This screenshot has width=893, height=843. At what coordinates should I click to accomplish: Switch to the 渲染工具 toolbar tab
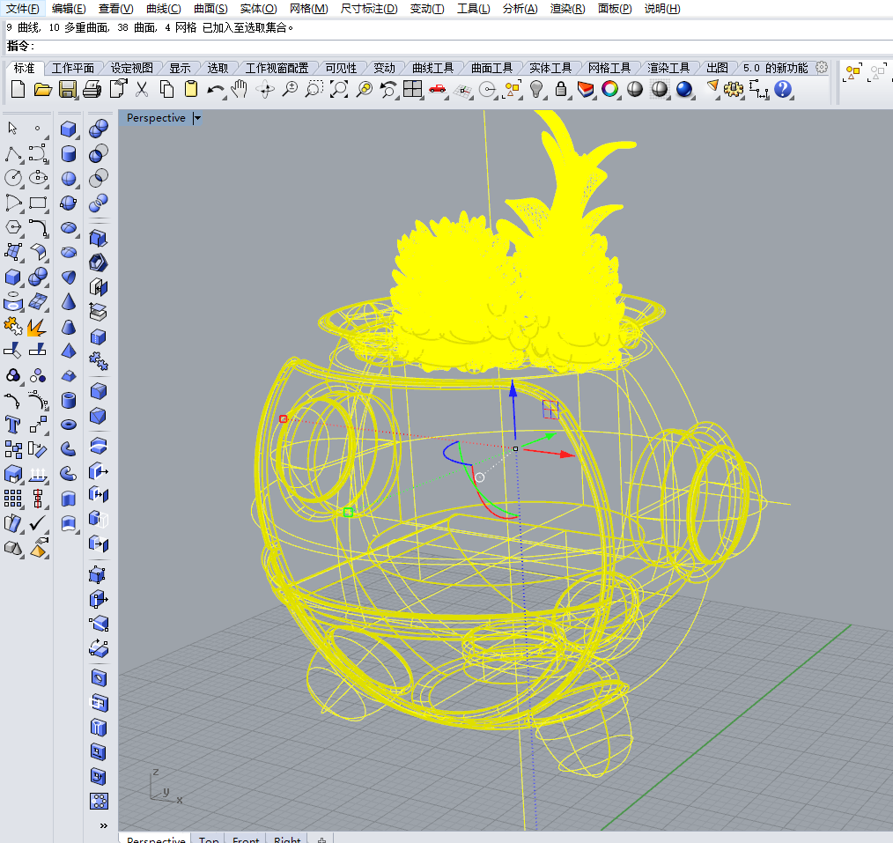coord(668,69)
